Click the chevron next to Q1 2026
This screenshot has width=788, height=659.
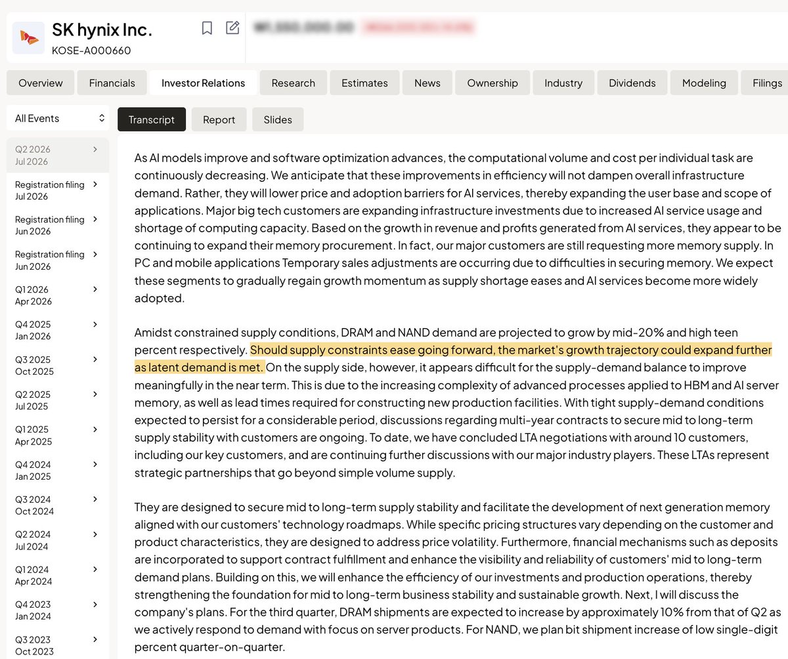click(x=95, y=289)
